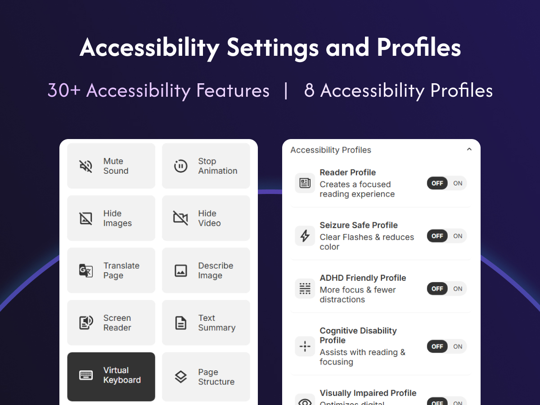540x405 pixels.
Task: Click the Translate Page tile text
Action: point(121,270)
